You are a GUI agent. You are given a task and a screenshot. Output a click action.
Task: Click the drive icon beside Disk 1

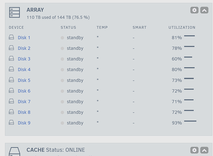11,37
